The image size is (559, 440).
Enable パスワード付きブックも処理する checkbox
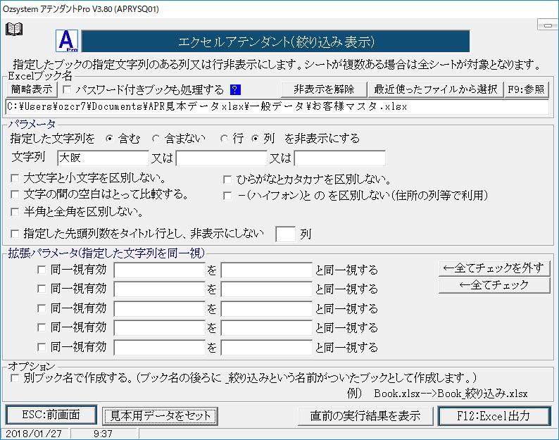click(67, 89)
